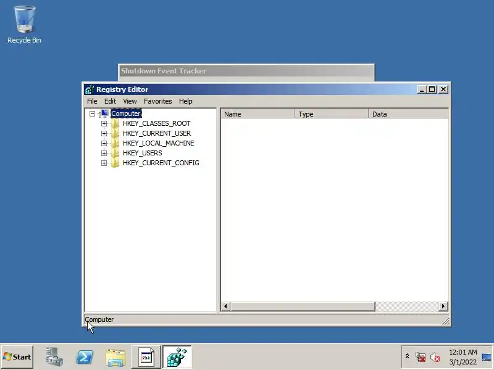The height and width of the screenshot is (370, 494).
Task: Open the File menu
Action: pos(92,101)
